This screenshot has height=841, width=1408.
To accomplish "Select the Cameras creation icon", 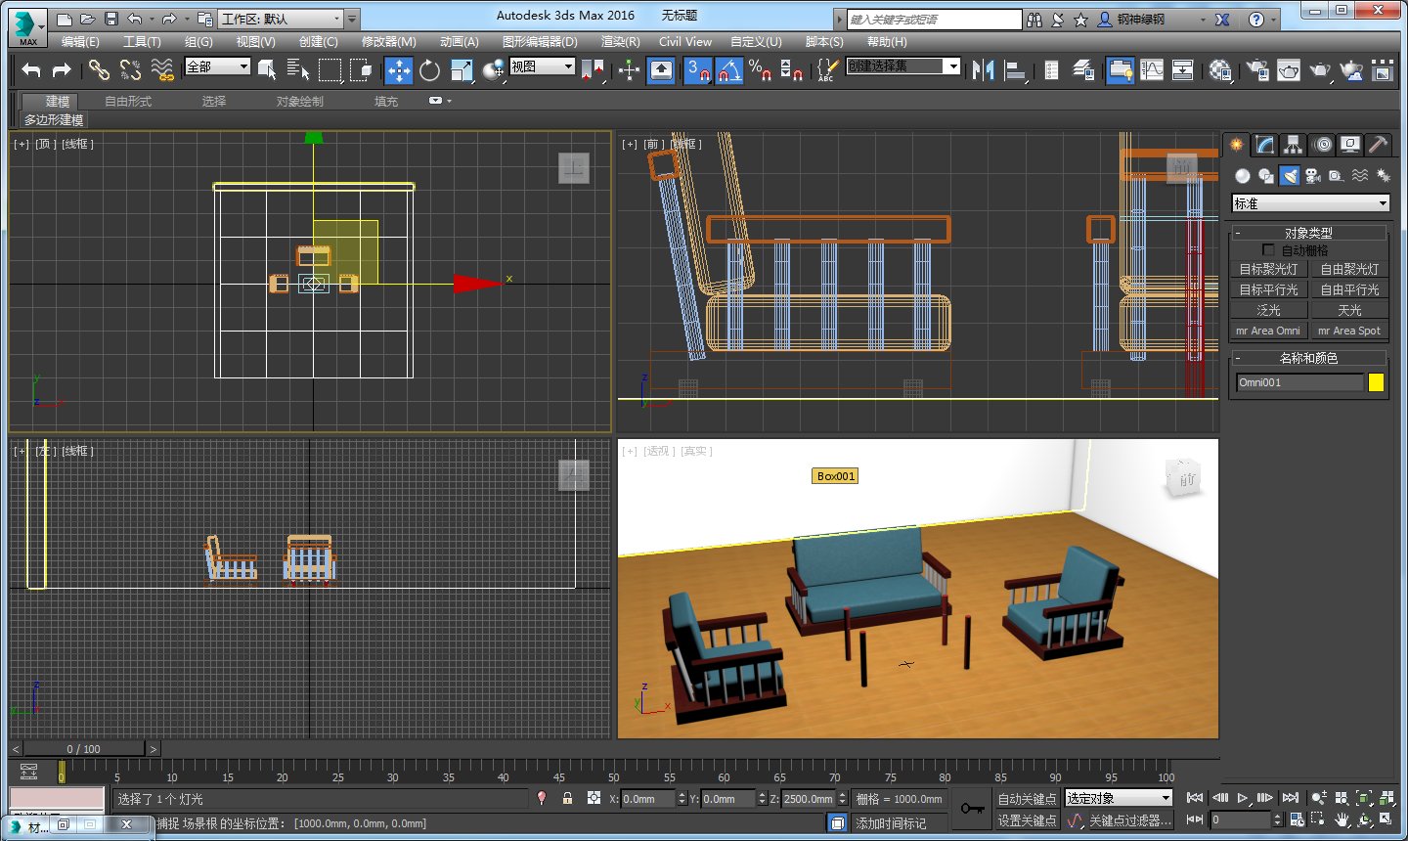I will point(1312,176).
